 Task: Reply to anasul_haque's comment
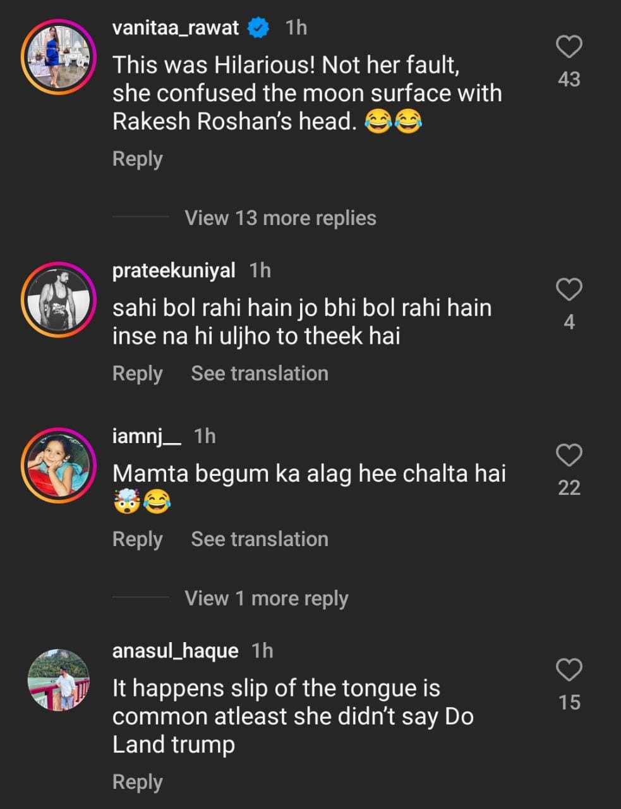pyautogui.click(x=137, y=782)
